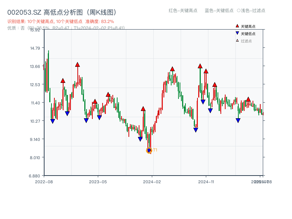Viewport: 292px width, 219px height.
Task: Click the 8.010 price axis label
Action: coord(35,158)
